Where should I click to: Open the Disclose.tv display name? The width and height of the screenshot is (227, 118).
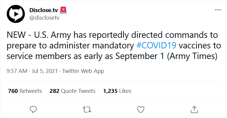click(x=44, y=10)
